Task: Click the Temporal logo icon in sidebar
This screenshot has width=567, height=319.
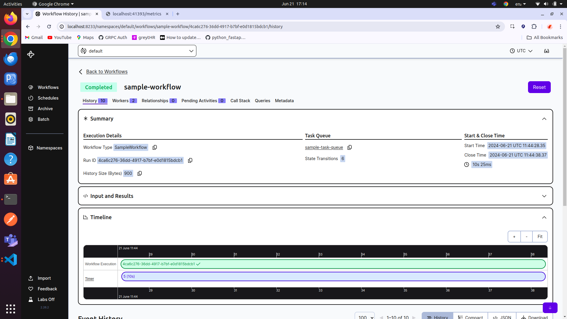Action: pyautogui.click(x=31, y=54)
